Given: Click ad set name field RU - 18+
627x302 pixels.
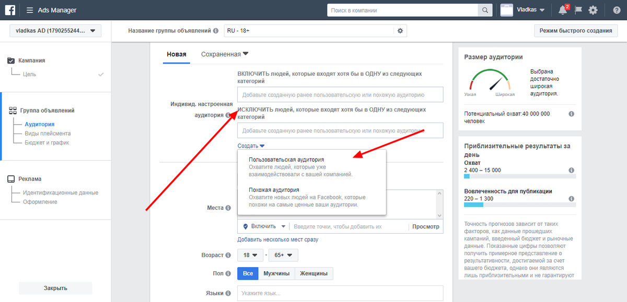Looking at the screenshot, I should 310,31.
